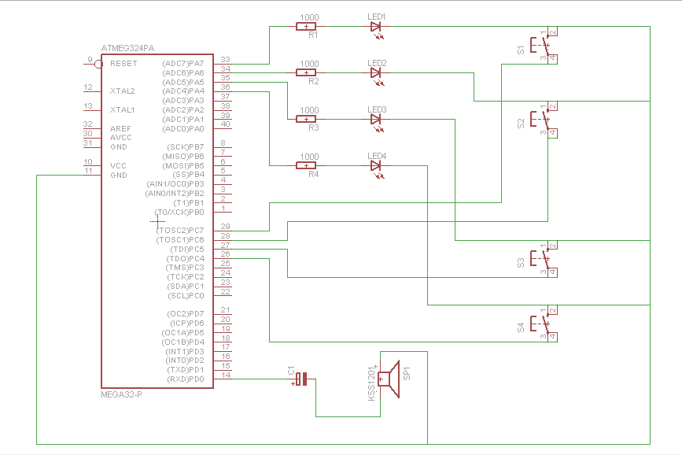Click the XTAL1 pin label
This screenshot has width=682, height=455.
click(x=122, y=109)
